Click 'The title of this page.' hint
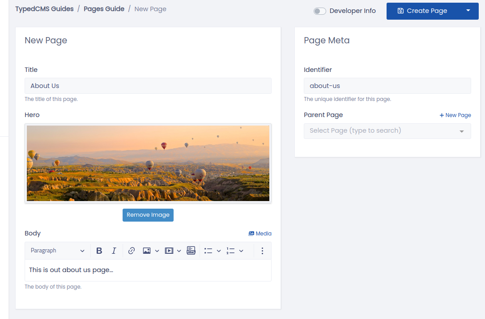The height and width of the screenshot is (319, 485). (x=51, y=99)
